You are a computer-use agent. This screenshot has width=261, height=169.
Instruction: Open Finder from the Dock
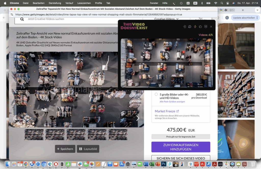(x=8, y=164)
